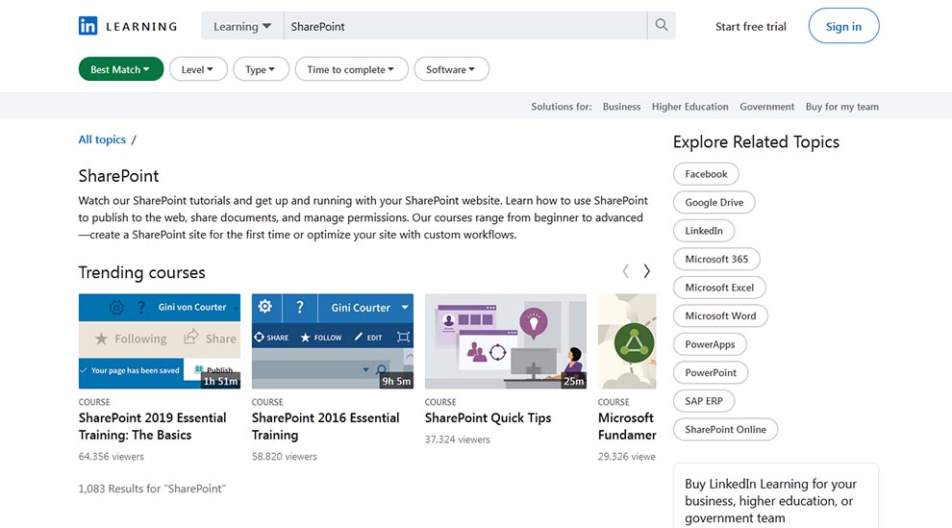Open SharePoint 2019 Essential Training thumbnail

click(x=159, y=341)
